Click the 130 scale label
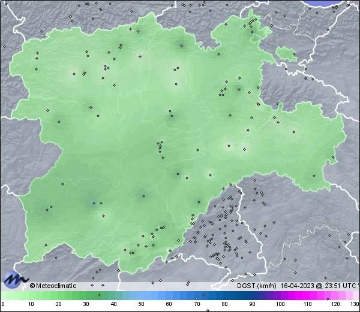The image size is (360, 312). pos(355,304)
